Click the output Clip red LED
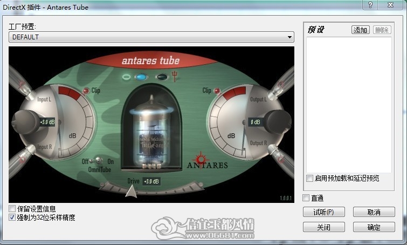 click(x=217, y=91)
